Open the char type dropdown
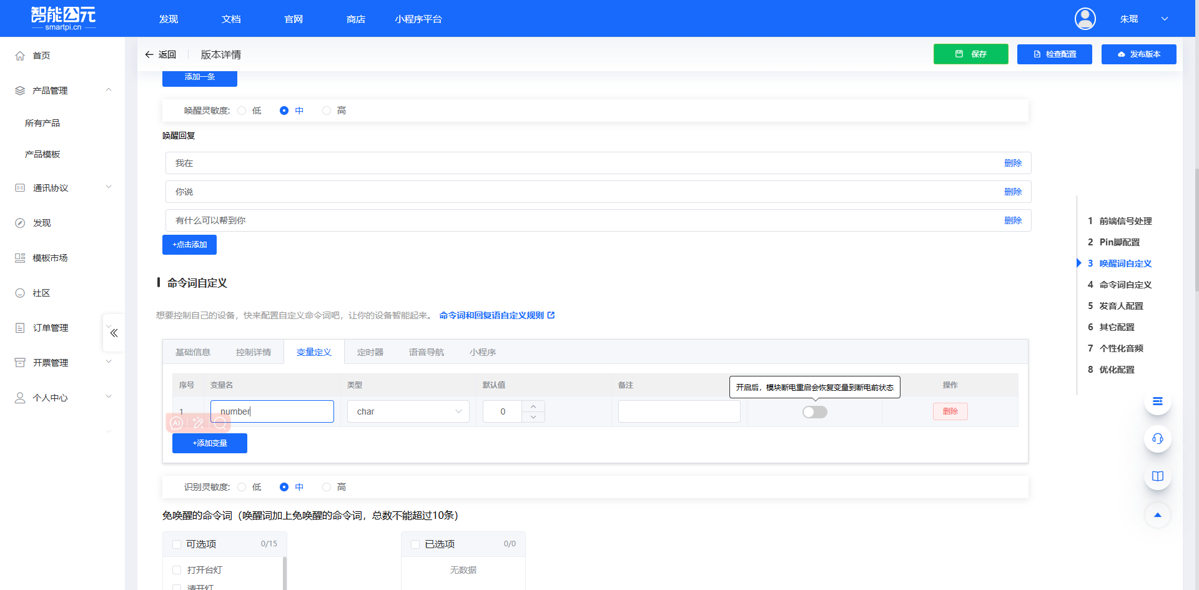Viewport: 1199px width, 590px height. (x=408, y=411)
